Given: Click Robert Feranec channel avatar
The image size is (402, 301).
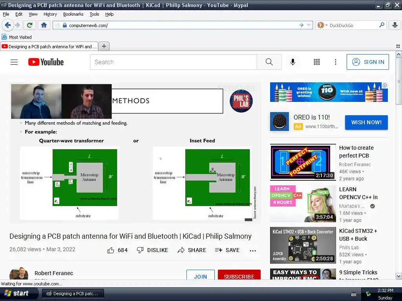Looking at the screenshot, I should (19, 274).
